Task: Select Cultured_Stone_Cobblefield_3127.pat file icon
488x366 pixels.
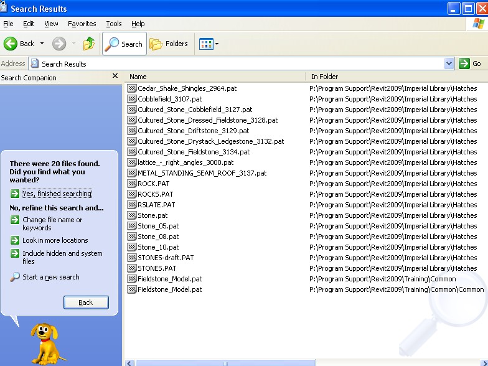Action: [132, 110]
